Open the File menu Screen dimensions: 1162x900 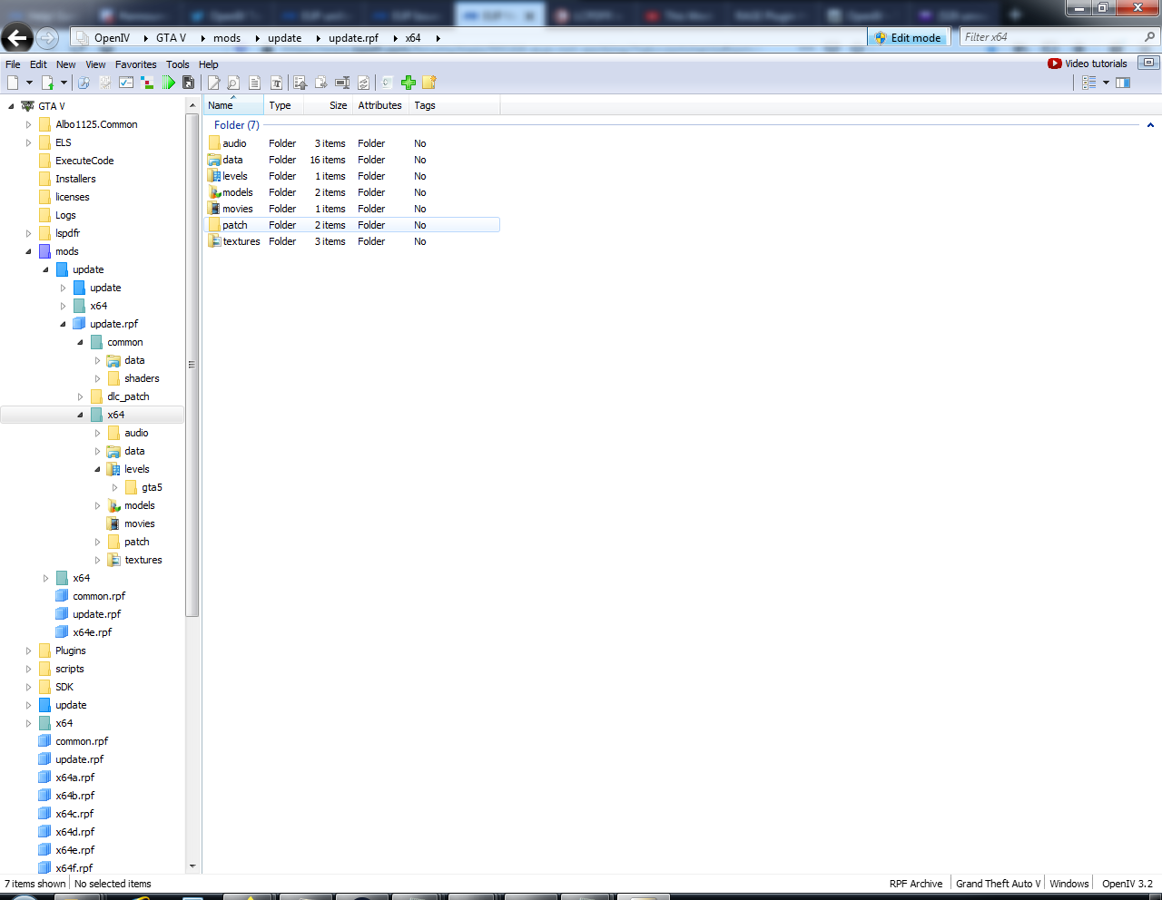(13, 64)
